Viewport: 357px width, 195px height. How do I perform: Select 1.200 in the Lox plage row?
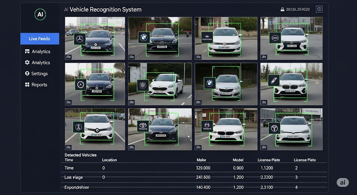click(238, 177)
